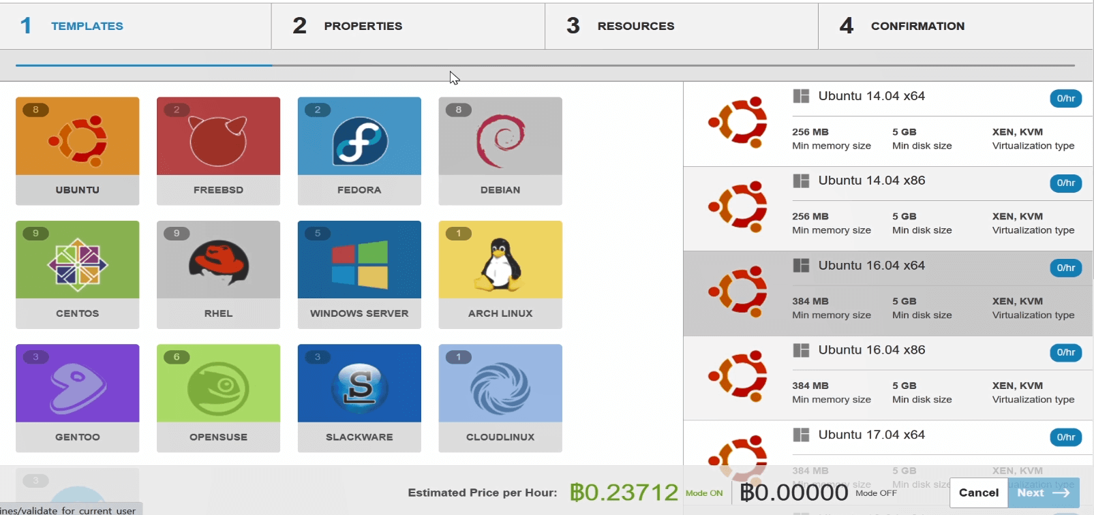
Task: Click 0/hr price badge for Ubuntu 14.04 x86
Action: pyautogui.click(x=1065, y=183)
